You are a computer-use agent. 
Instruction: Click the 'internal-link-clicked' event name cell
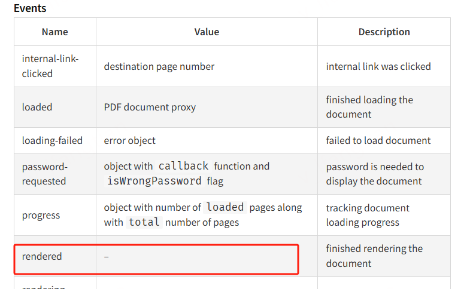[55, 66]
